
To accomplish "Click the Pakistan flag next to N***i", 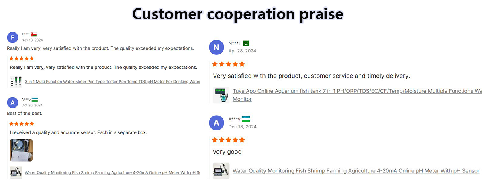I will point(246,43).
